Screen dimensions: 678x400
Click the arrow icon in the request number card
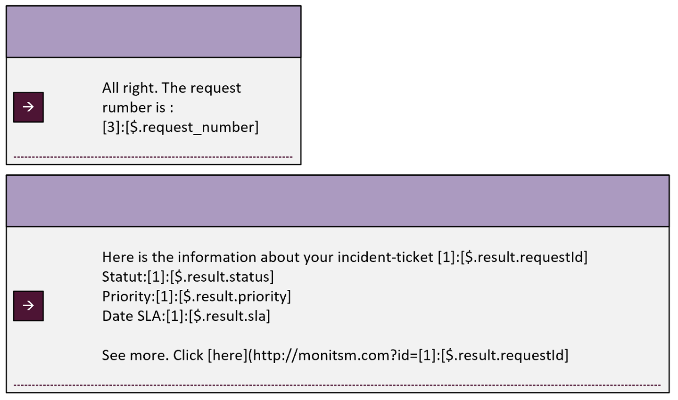28,107
